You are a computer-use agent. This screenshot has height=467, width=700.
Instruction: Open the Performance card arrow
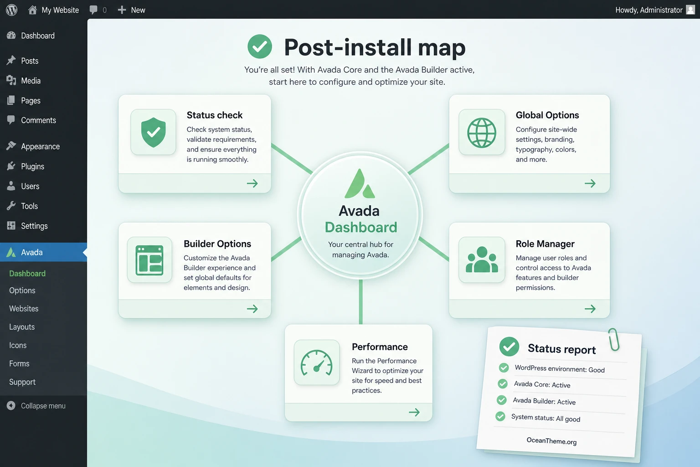(414, 412)
